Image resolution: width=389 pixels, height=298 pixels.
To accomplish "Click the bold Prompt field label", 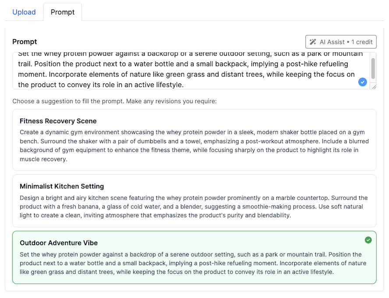I will [25, 42].
